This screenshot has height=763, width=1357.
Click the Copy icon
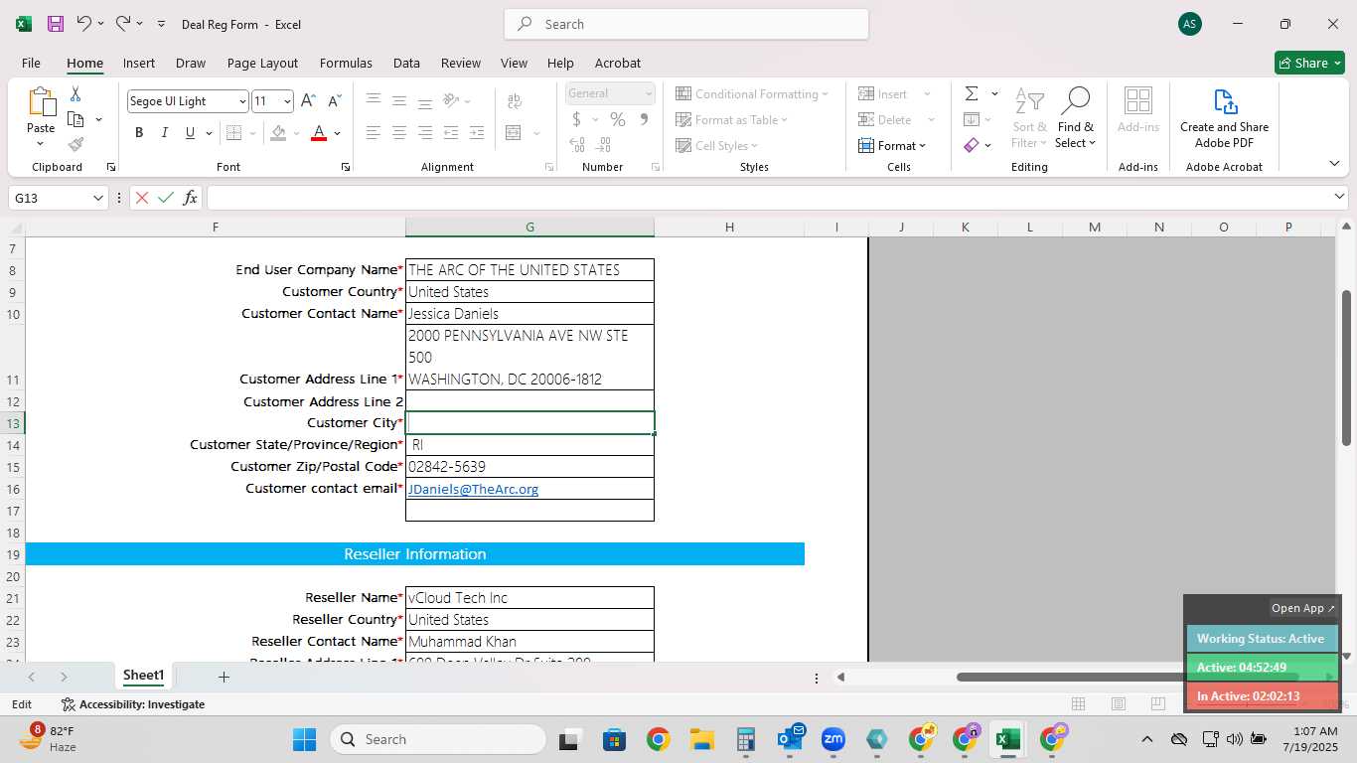pyautogui.click(x=75, y=119)
